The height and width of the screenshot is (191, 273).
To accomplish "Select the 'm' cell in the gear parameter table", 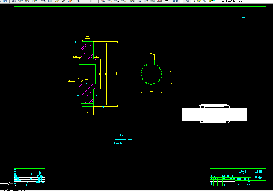I will (x=31, y=169).
